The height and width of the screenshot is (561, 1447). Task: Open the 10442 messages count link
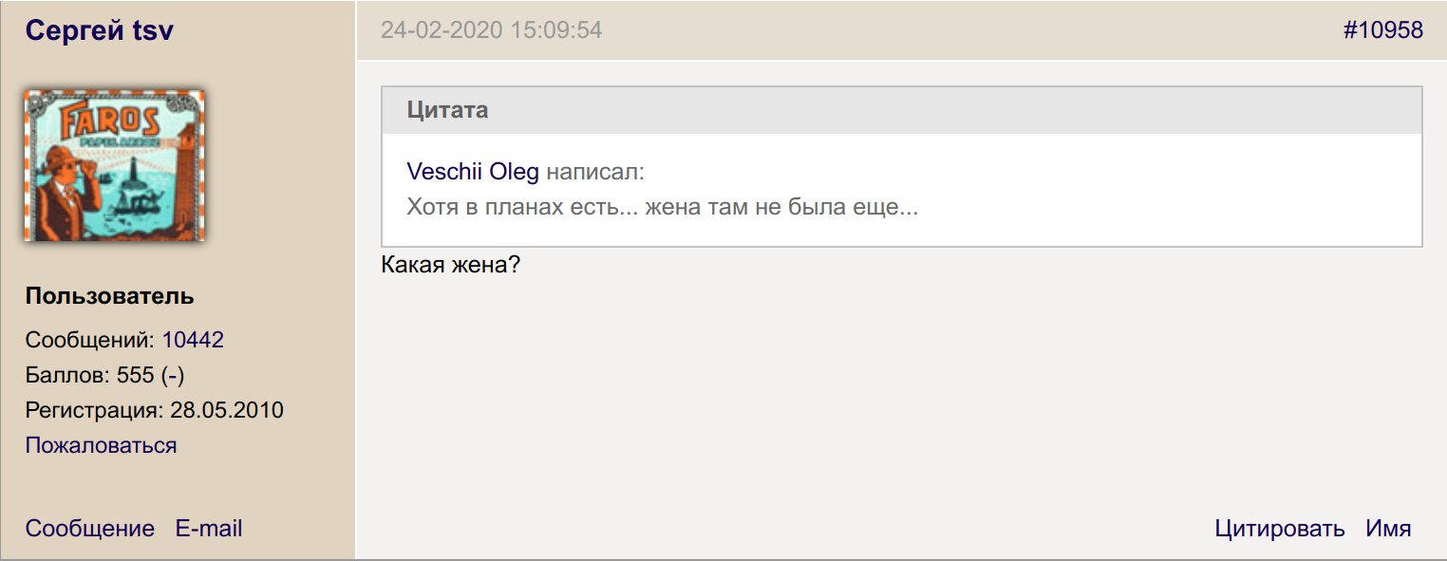193,340
